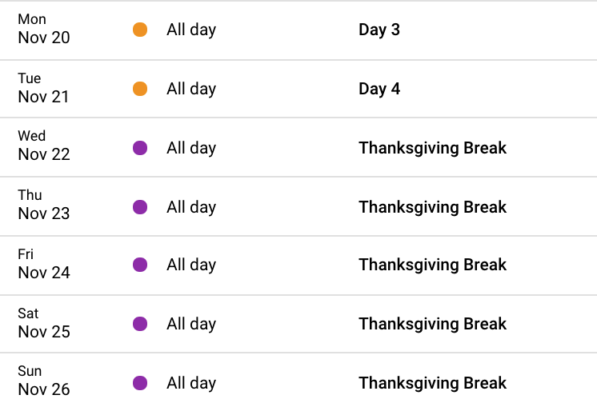This screenshot has height=411, width=597.
Task: Click the orange dot beside Day 4
Action: (140, 89)
